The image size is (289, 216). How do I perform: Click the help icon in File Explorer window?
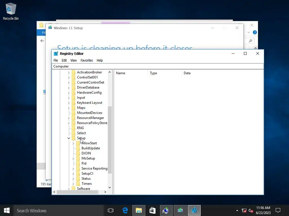pos(255,33)
